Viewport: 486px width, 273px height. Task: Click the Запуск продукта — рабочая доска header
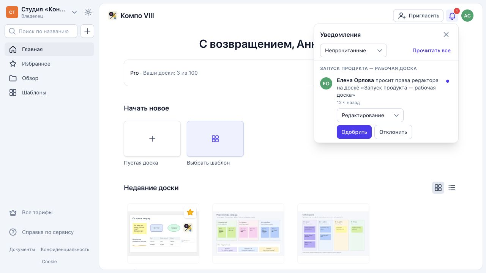[368, 69]
